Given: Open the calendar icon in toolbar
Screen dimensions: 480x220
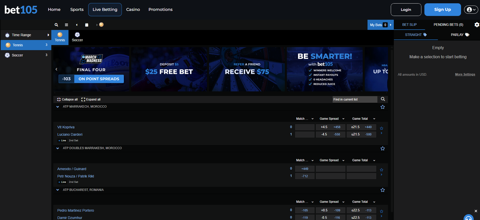Looking at the screenshot, I should 87,25.
